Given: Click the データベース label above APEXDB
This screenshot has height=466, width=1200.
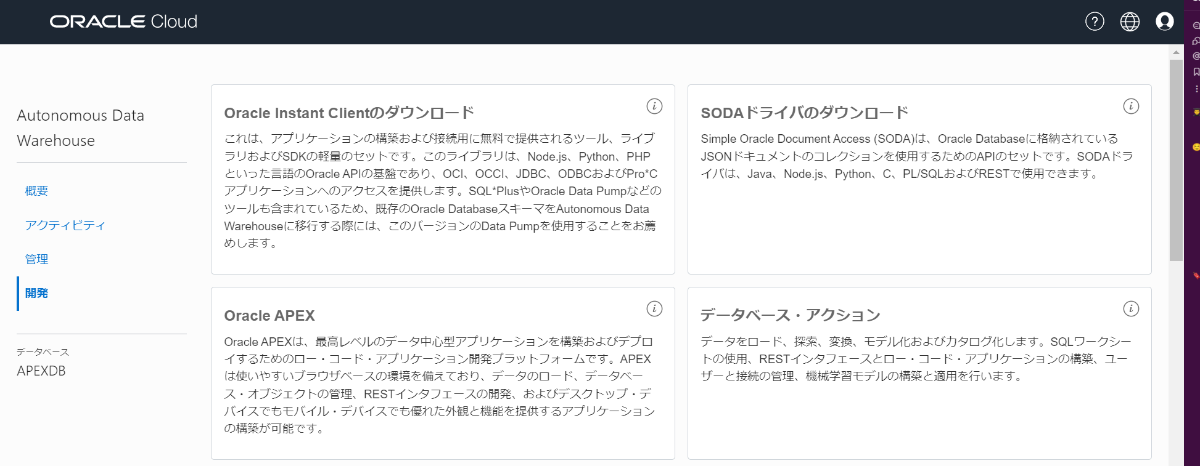Looking at the screenshot, I should coord(43,352).
